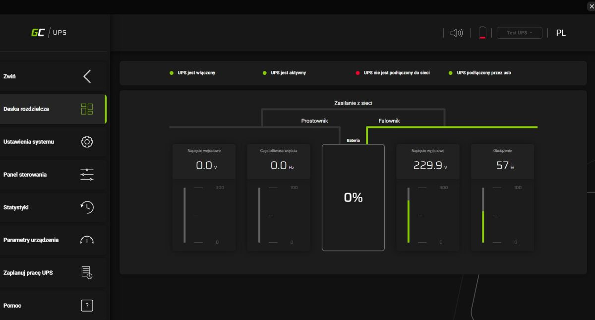Open the Test UPS dropdown
The image size is (595, 320).
519,33
